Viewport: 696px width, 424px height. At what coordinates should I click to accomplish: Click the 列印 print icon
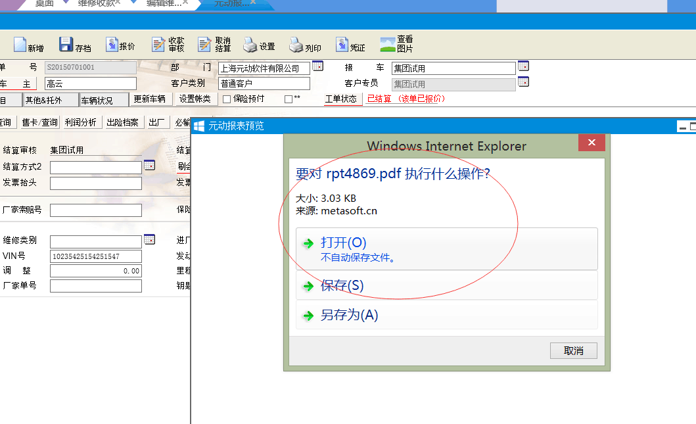tap(296, 45)
